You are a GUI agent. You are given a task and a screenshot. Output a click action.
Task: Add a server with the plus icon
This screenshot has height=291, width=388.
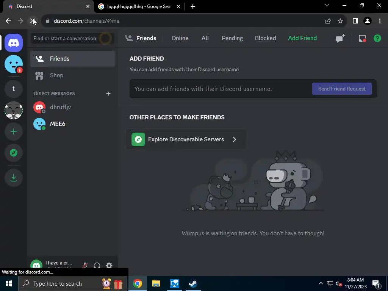(14, 131)
